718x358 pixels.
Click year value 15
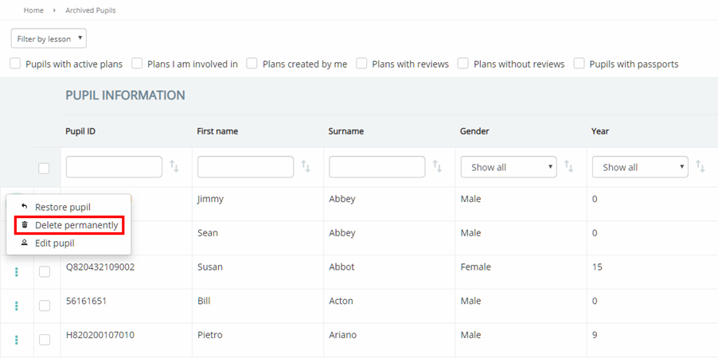[x=597, y=267]
